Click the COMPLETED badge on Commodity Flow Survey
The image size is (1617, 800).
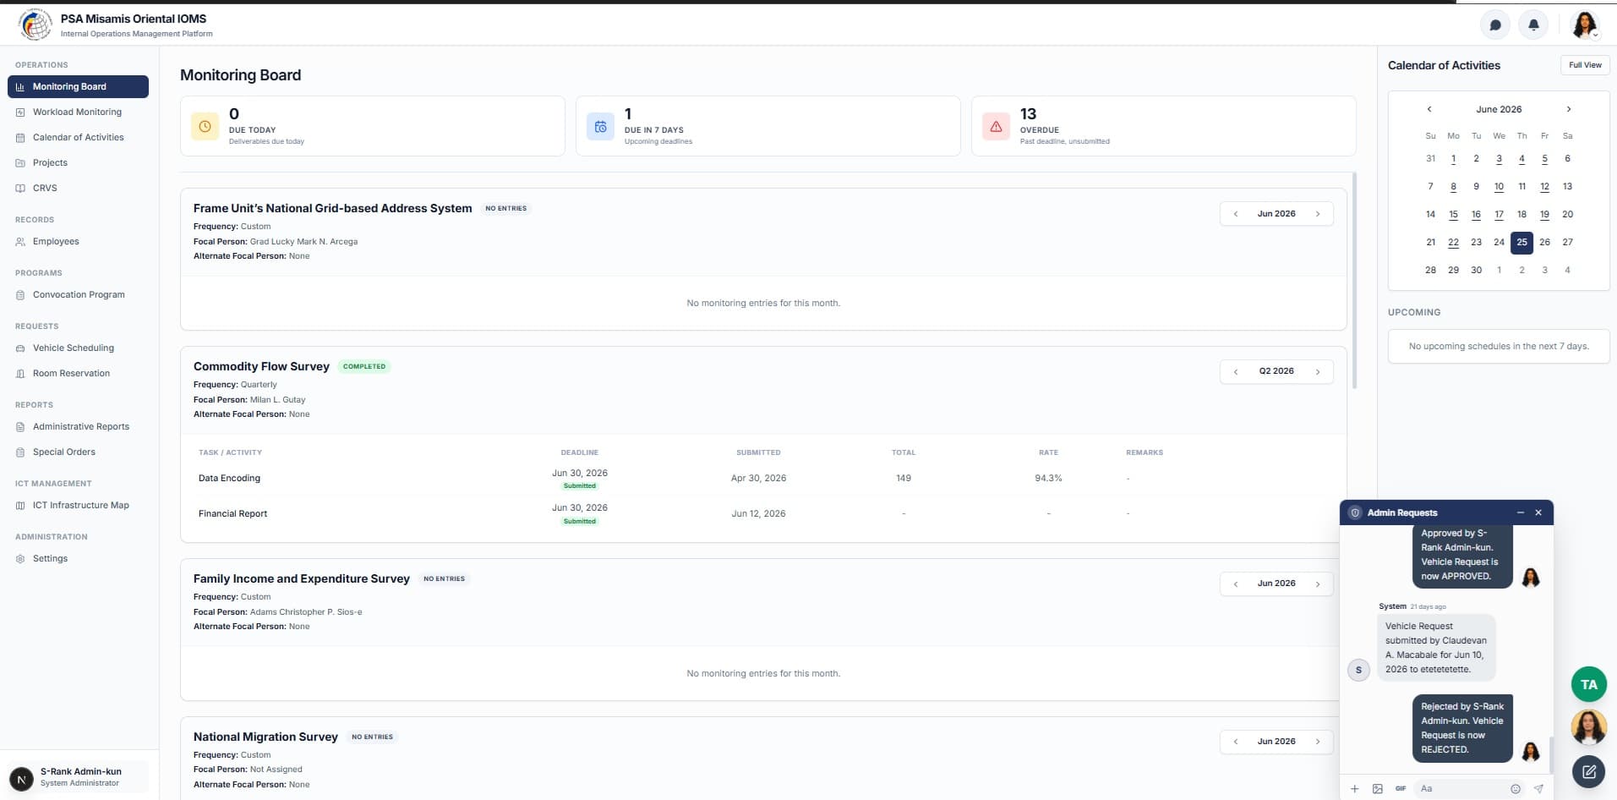(x=364, y=366)
